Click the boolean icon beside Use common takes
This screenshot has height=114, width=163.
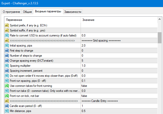click(x=7, y=86)
